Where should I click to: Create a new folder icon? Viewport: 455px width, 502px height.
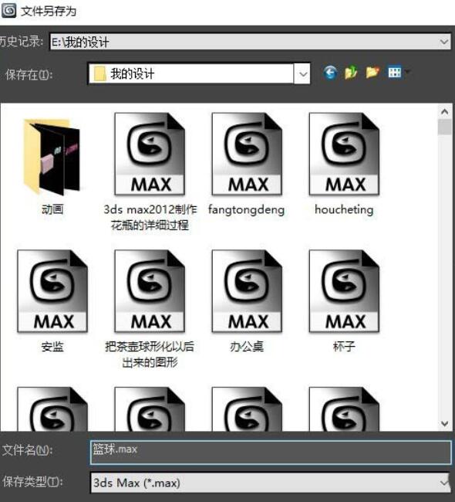[x=372, y=73]
